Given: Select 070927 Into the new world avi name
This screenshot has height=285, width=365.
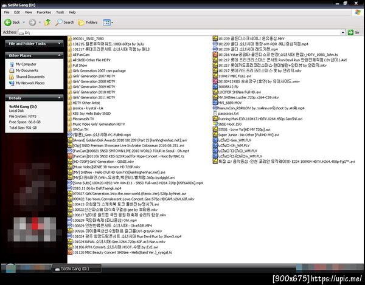Looking at the screenshot, I should click(130, 194).
